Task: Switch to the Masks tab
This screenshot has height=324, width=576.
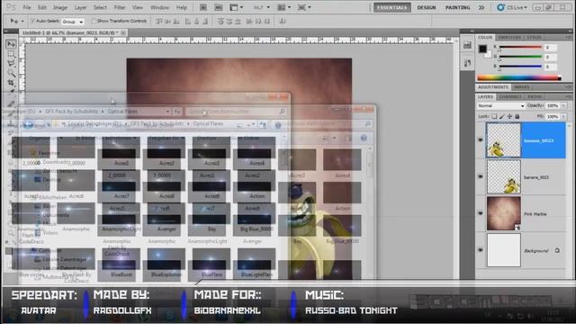Action: (522, 87)
